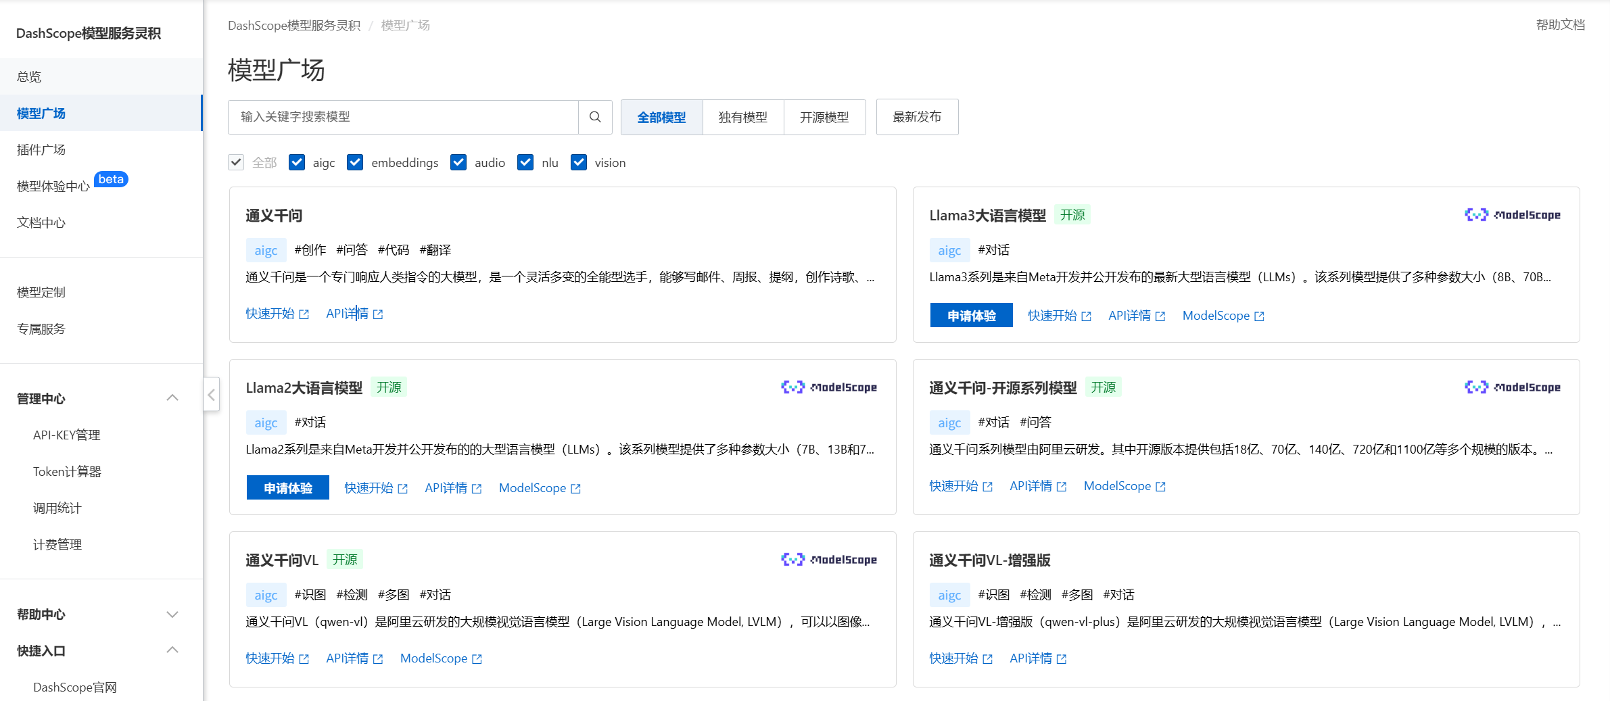Viewport: 1610px width, 701px height.
Task: Open 专属服务 in the sidebar
Action: tap(101, 329)
